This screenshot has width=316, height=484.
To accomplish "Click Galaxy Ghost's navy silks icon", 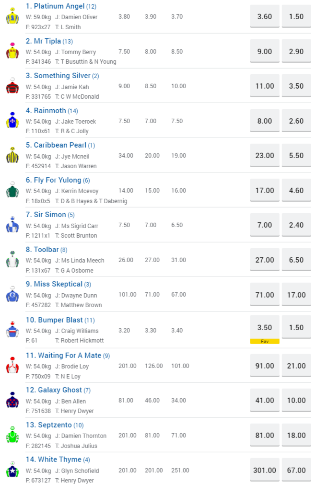I will [12, 400].
